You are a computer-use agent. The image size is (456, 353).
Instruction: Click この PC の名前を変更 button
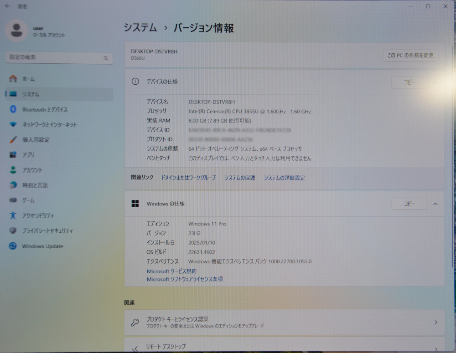[410, 55]
